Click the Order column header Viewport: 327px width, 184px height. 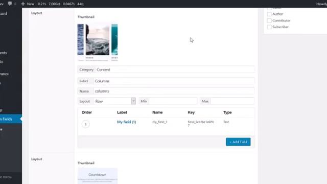click(x=87, y=112)
